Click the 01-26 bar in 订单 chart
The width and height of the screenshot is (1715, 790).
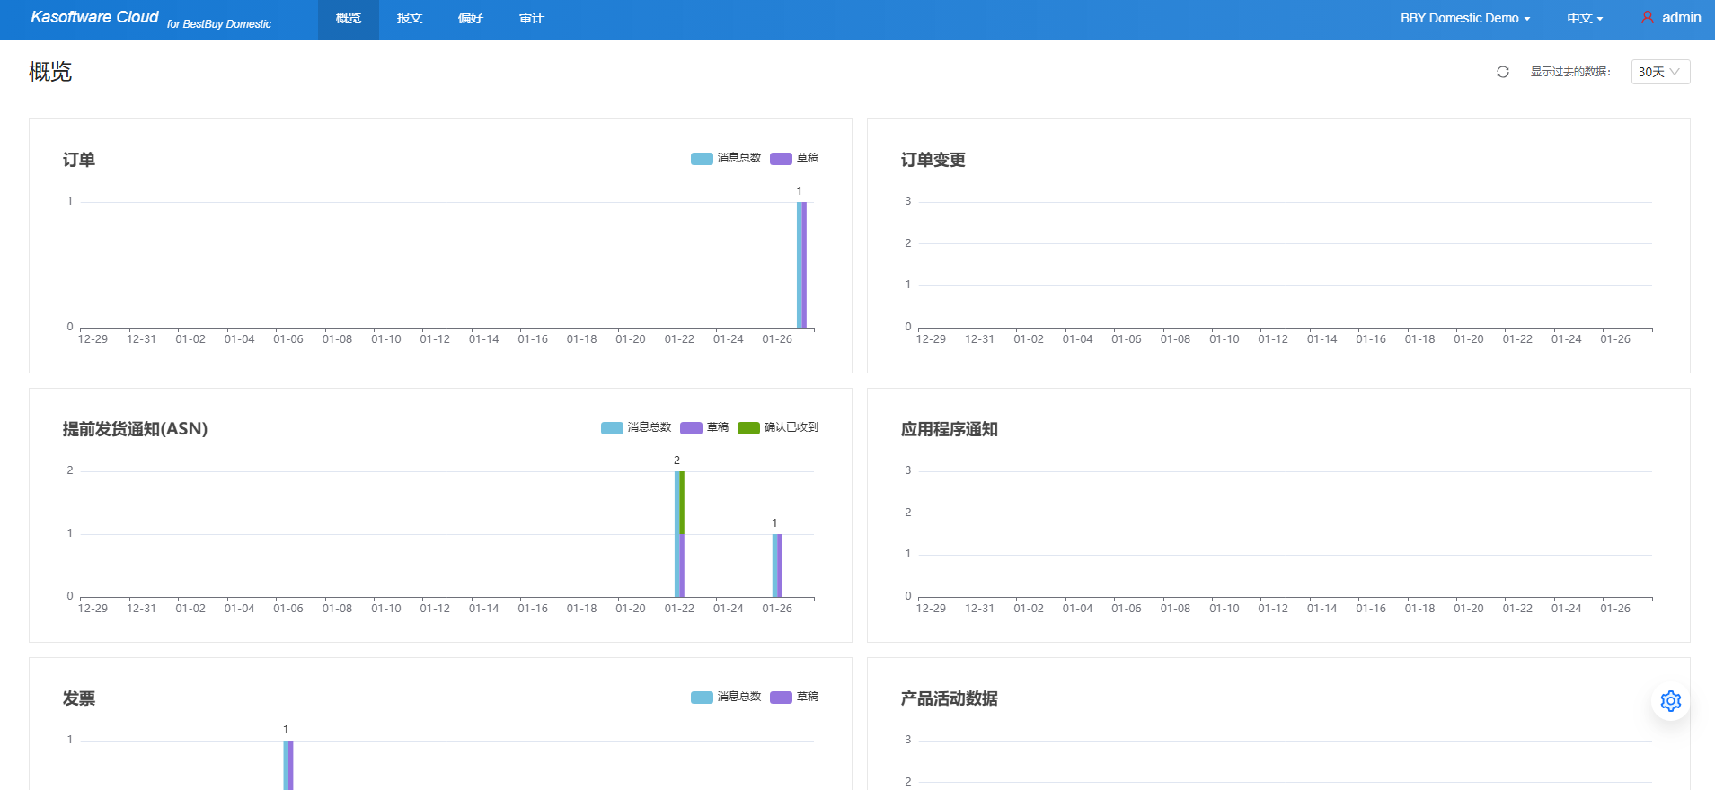pyautogui.click(x=801, y=265)
